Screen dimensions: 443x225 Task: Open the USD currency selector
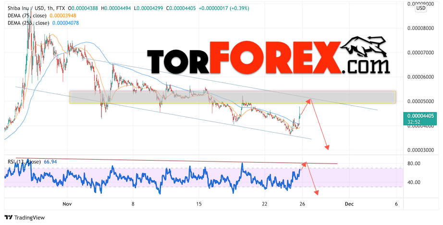421,8
